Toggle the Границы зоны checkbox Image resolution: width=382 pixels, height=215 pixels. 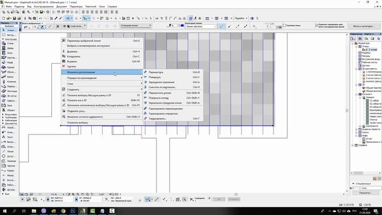point(284,25)
